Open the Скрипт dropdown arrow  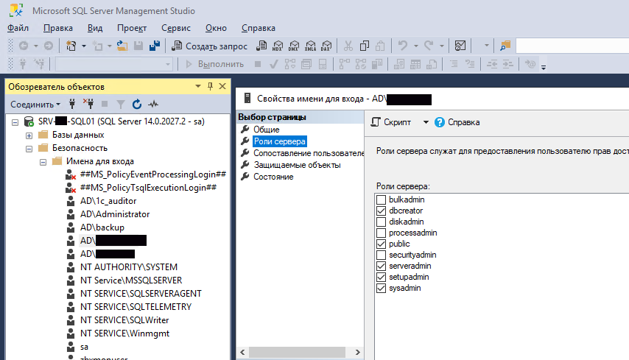(426, 122)
